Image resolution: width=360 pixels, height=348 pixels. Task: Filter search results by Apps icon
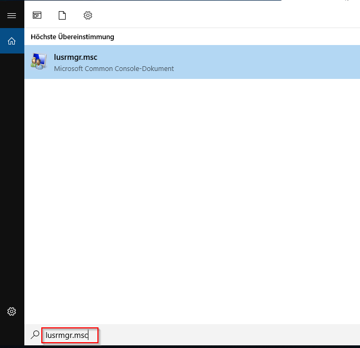click(37, 15)
